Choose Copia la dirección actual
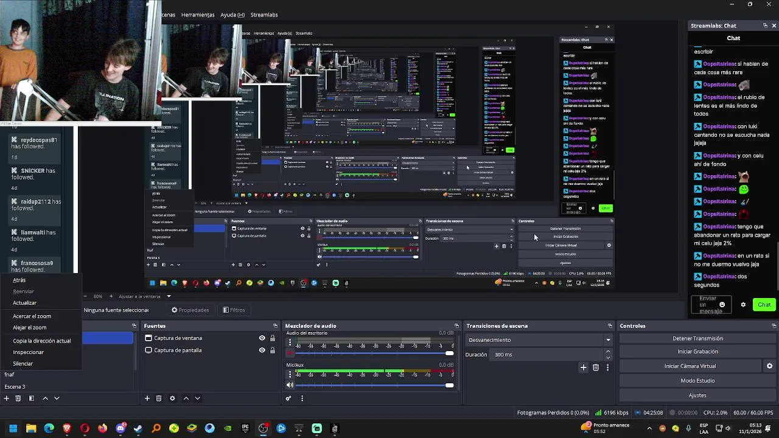 coord(41,341)
